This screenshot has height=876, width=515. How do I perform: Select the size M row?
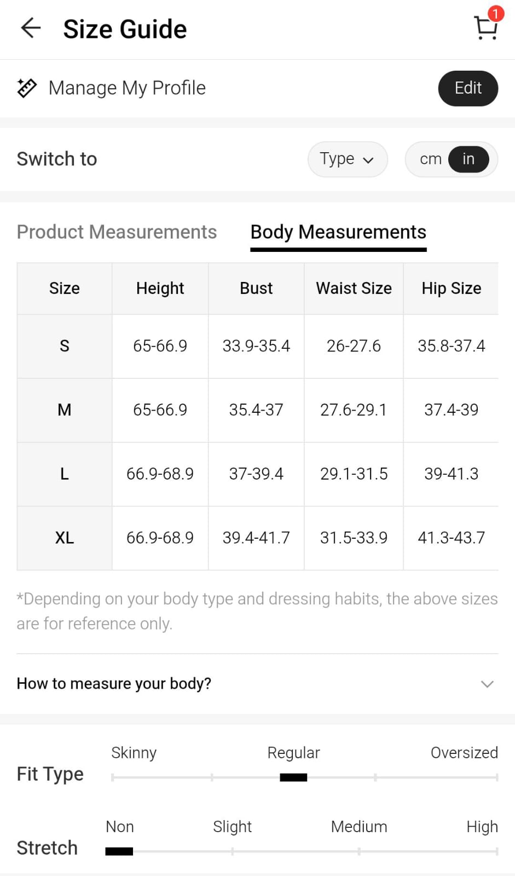(x=65, y=410)
